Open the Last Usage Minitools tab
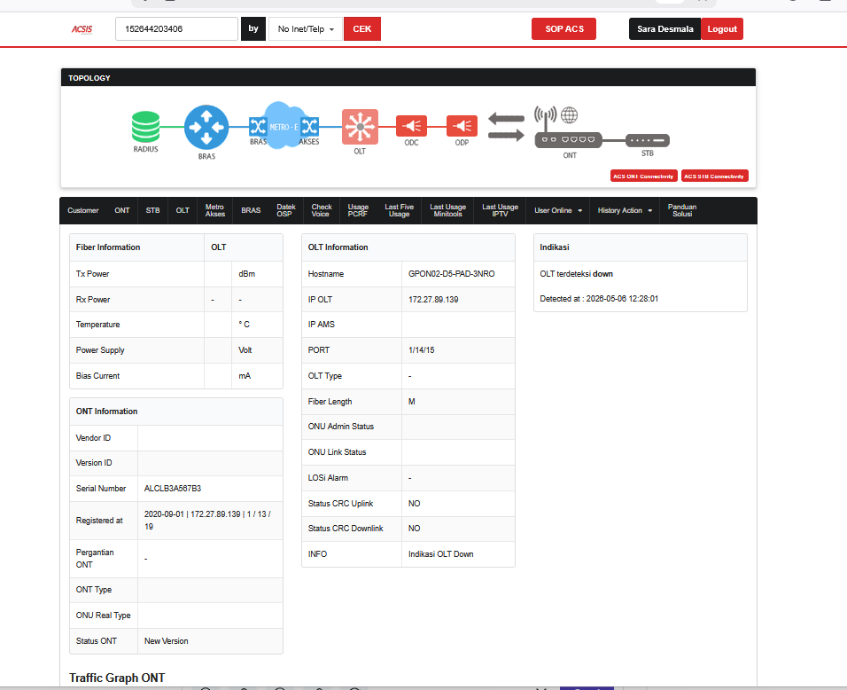The image size is (847, 690). (x=447, y=210)
